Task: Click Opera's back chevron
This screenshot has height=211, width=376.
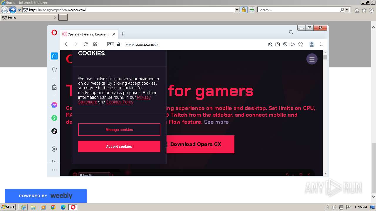Action: pyautogui.click(x=66, y=44)
